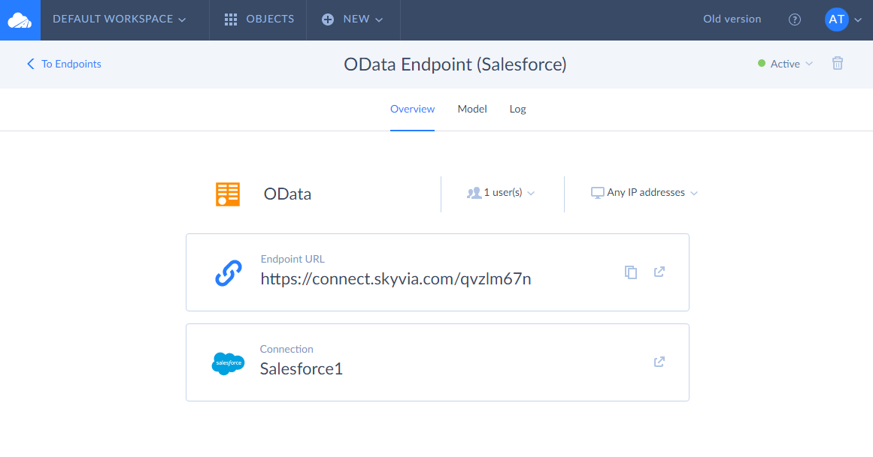Switch to Old version
The height and width of the screenshot is (457, 873).
(x=732, y=19)
